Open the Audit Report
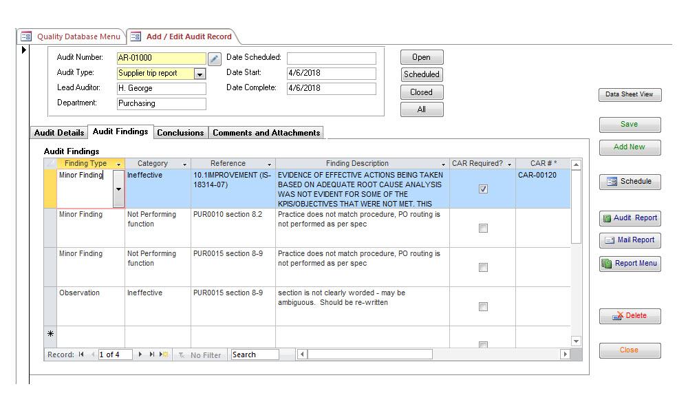Screen dimensions: 688x413 point(630,218)
